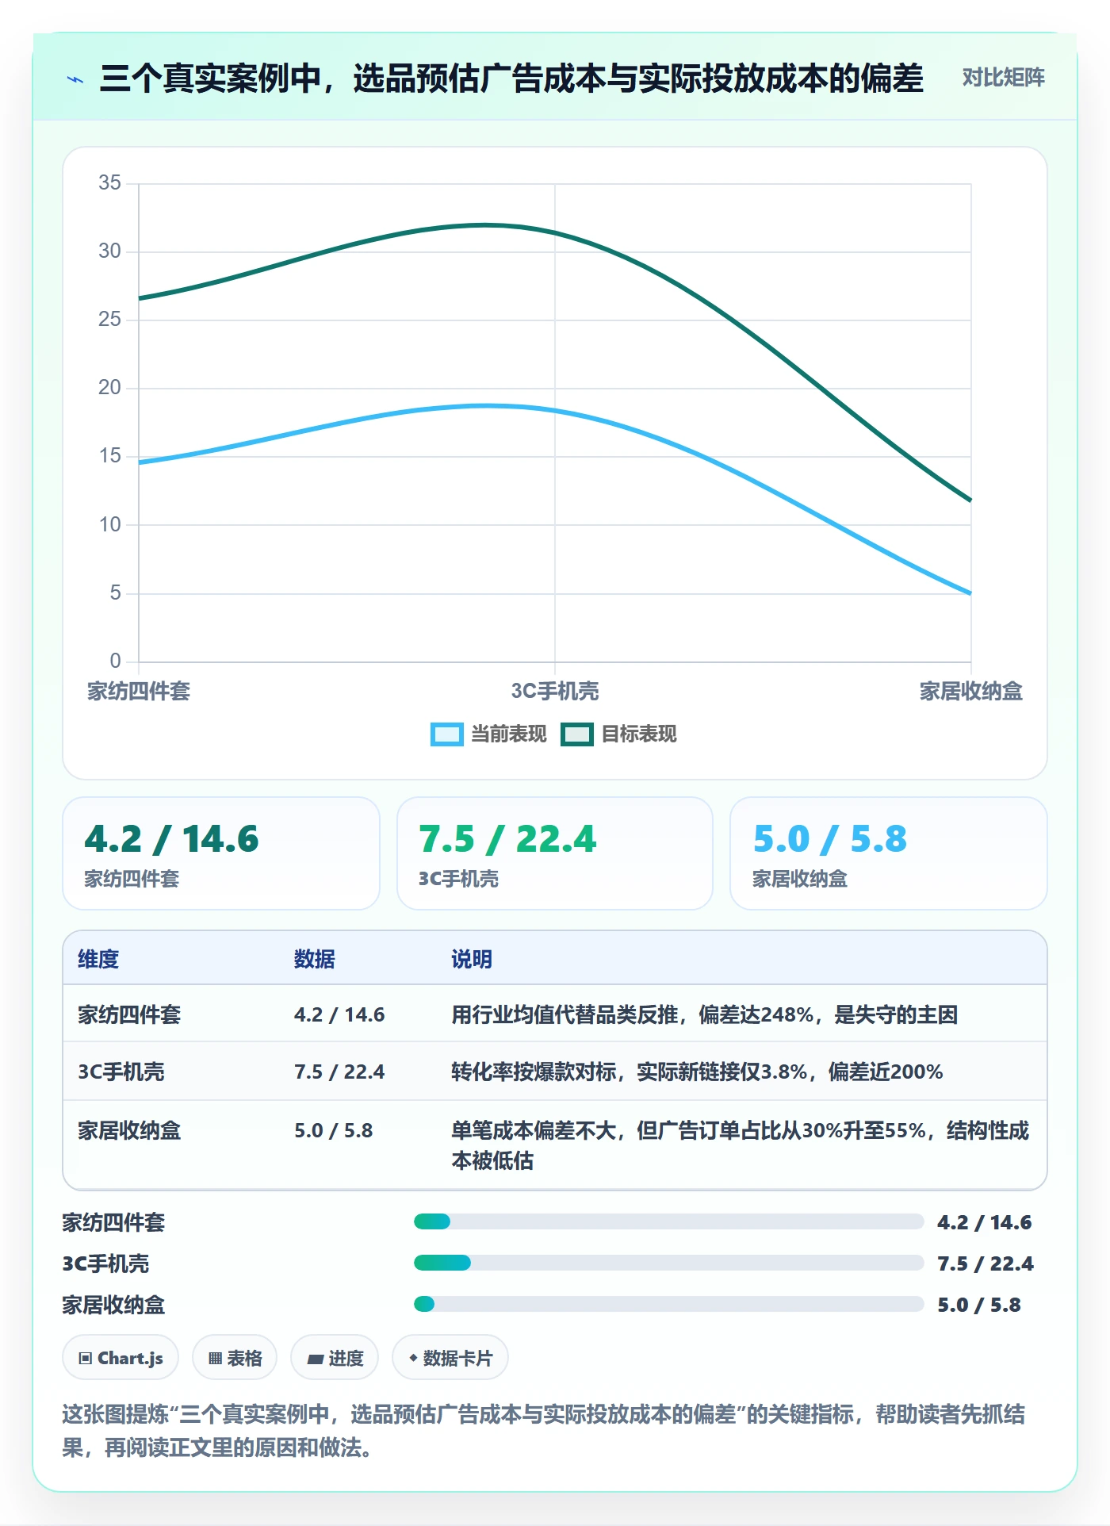This screenshot has width=1110, height=1526.
Task: Click the 当前表现 legend label
Action: 508,734
